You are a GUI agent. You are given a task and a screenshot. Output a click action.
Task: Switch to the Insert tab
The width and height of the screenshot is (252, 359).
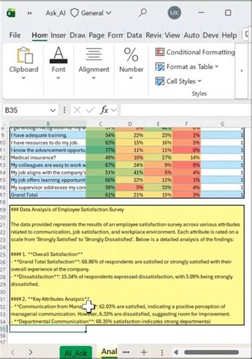point(58,35)
